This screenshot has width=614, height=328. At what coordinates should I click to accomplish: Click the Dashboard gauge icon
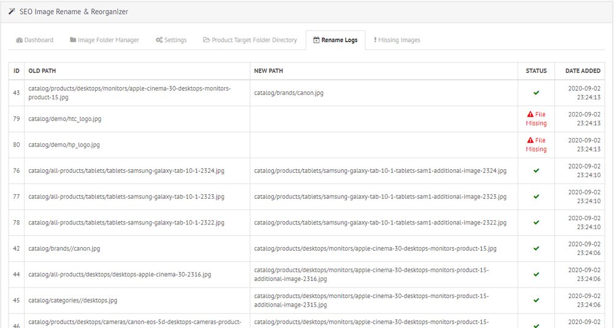[x=19, y=40]
